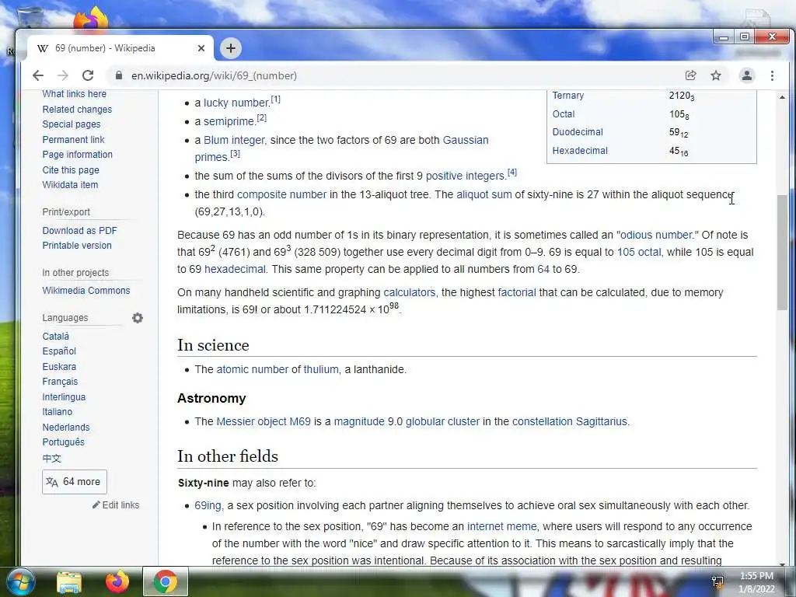Open the lucky number link

coord(236,103)
